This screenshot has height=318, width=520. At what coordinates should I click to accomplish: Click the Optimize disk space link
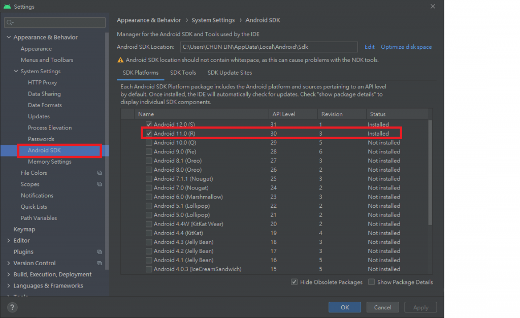pos(406,47)
